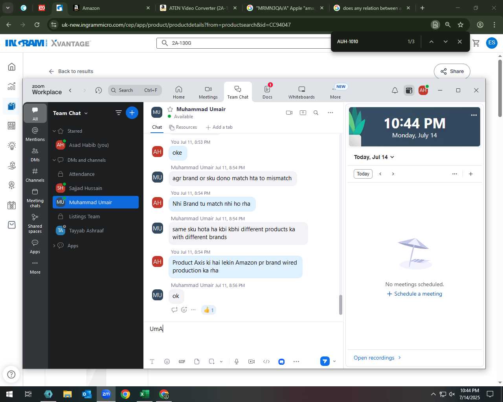
Task: Click Zoom search box
Action: coord(135,90)
